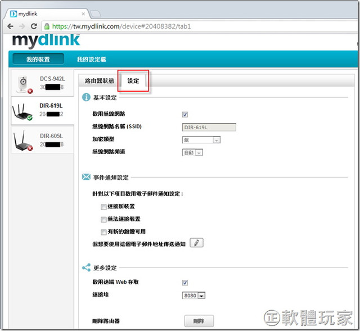Click the green padlock security icon
This screenshot has height=331, width=360.
(x=47, y=26)
